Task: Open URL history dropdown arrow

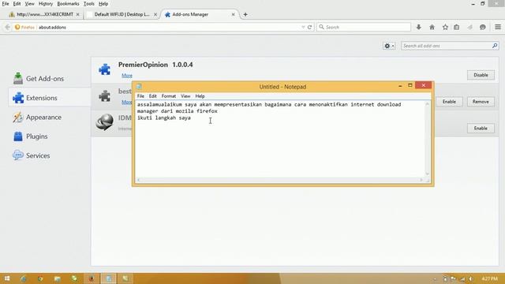Action: 303,28
